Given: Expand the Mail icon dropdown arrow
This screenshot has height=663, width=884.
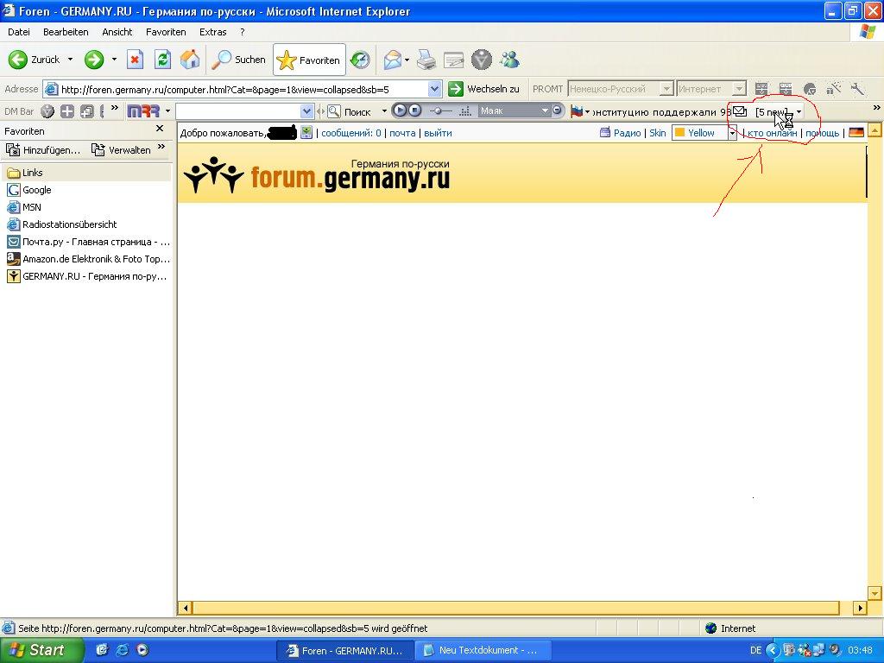Looking at the screenshot, I should [x=407, y=60].
